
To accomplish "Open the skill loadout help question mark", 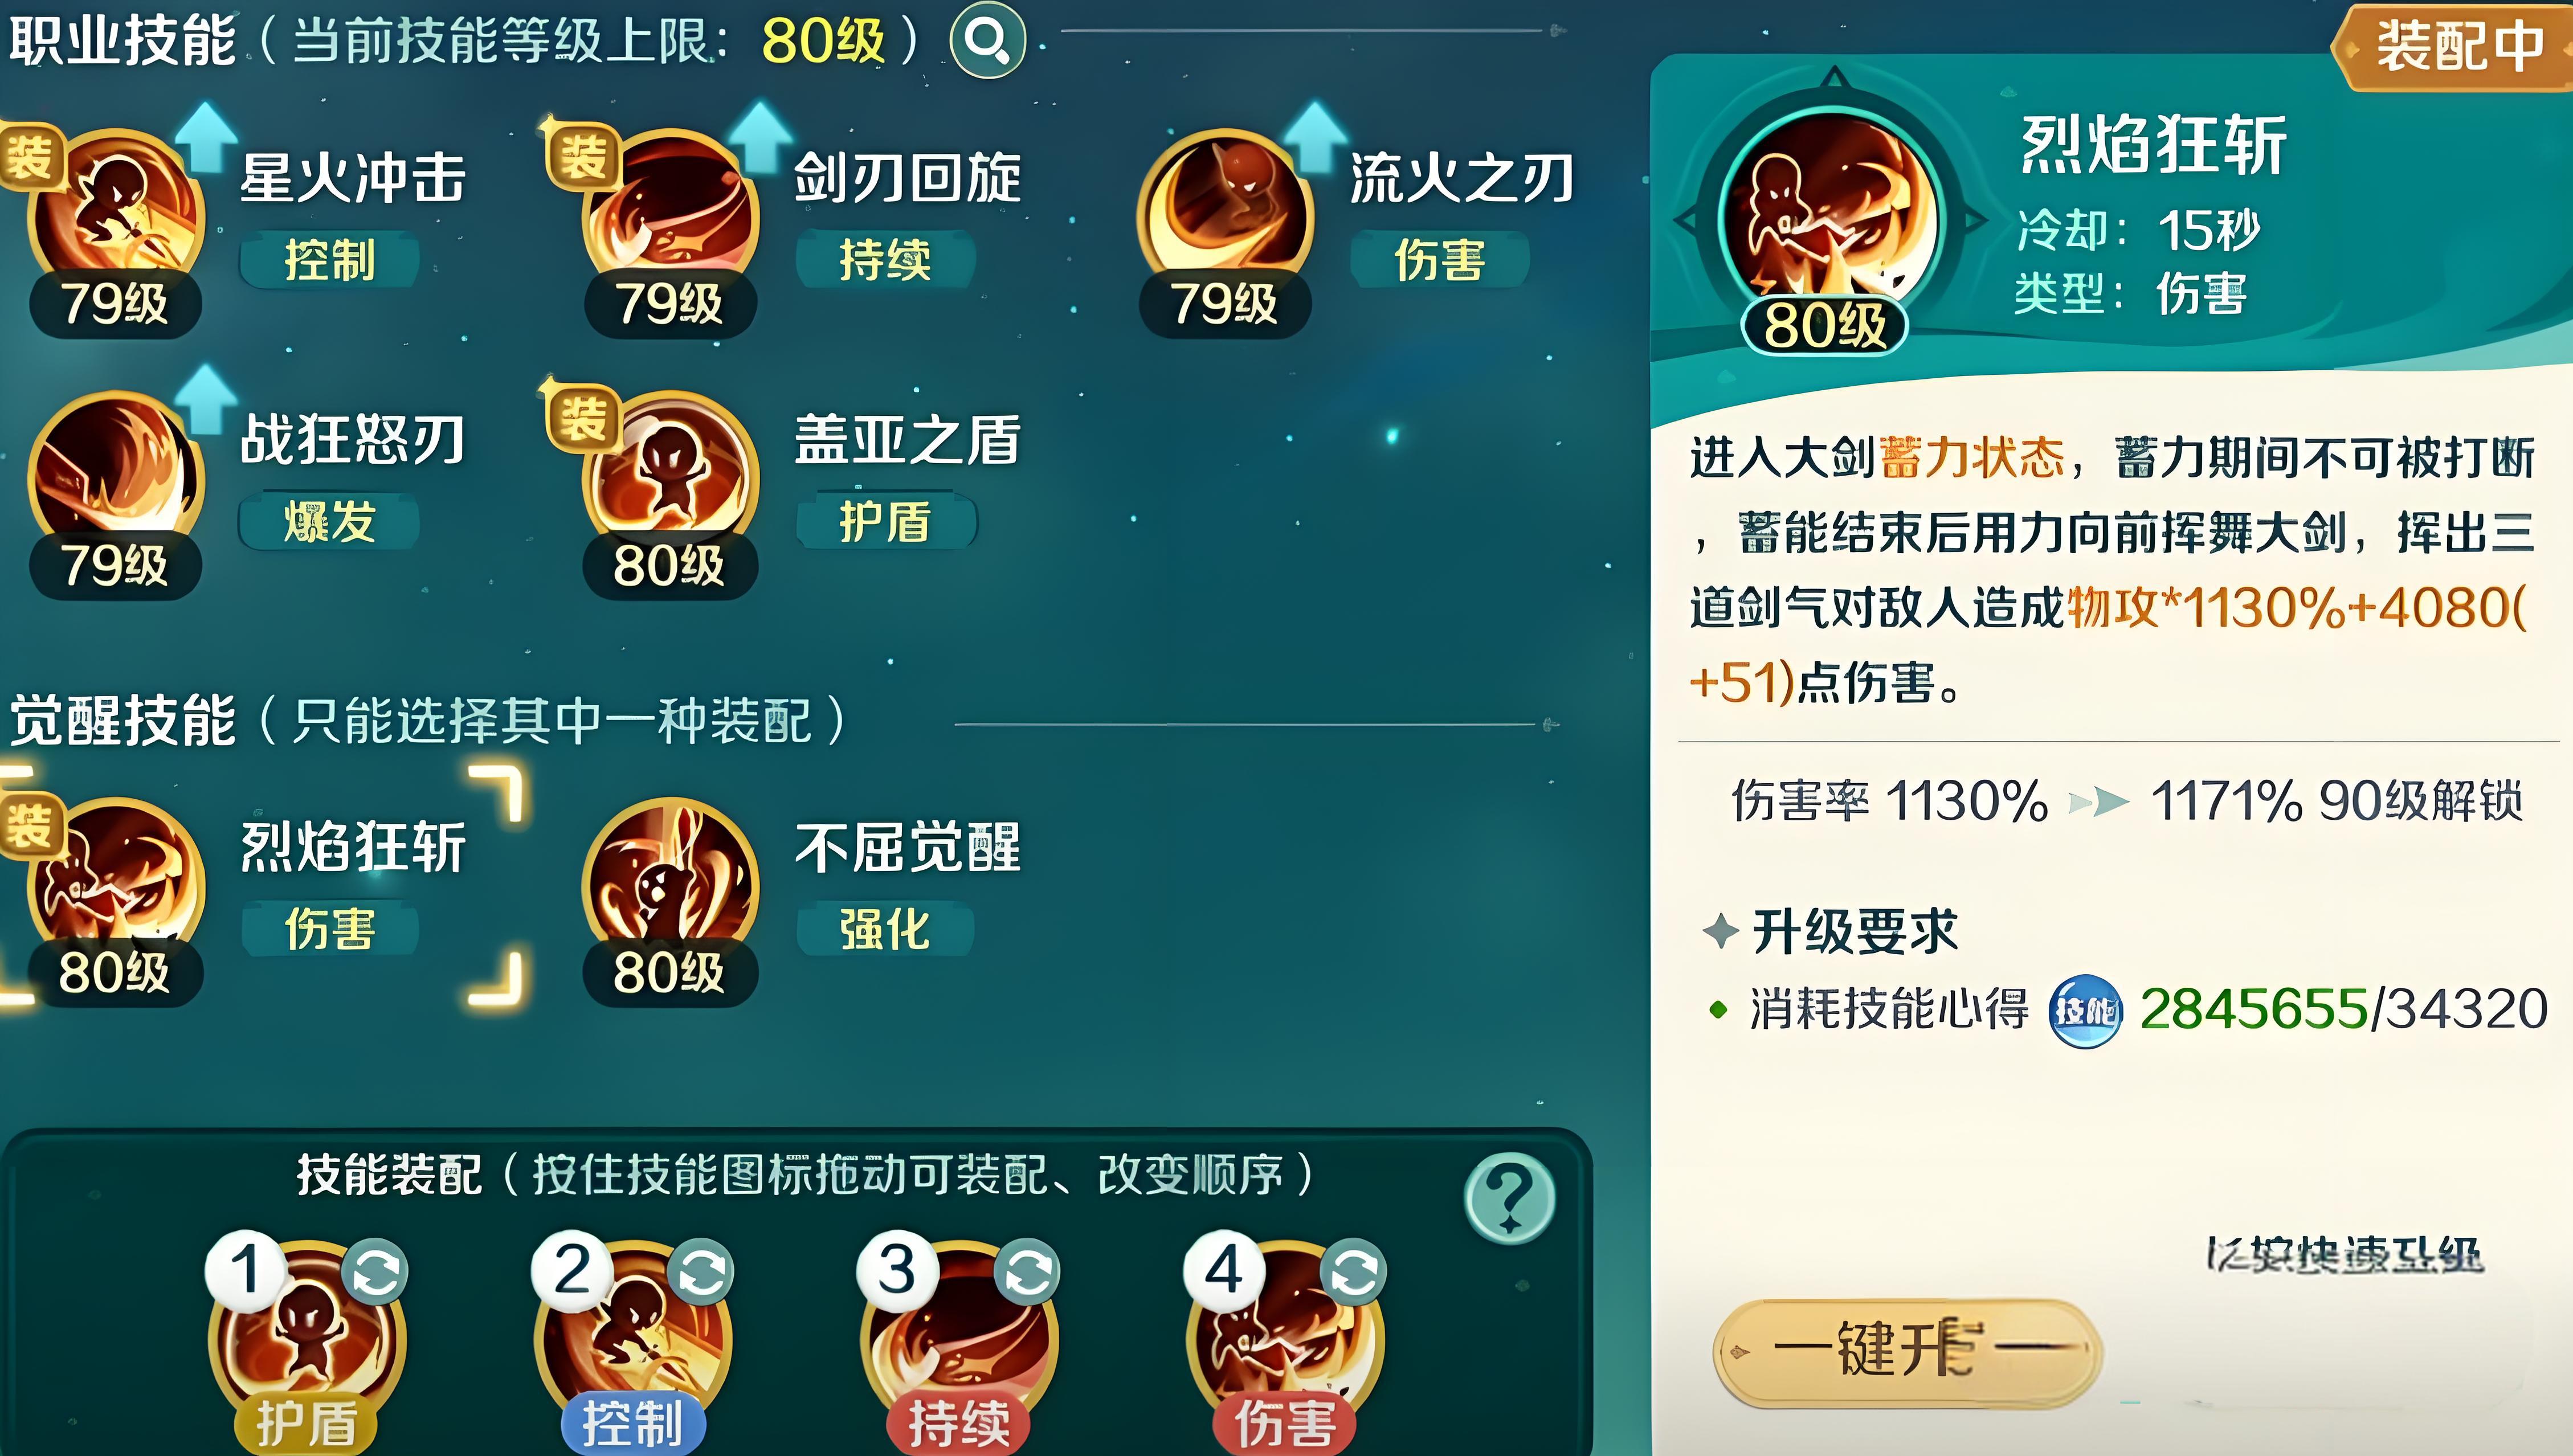I will coord(1509,1197).
